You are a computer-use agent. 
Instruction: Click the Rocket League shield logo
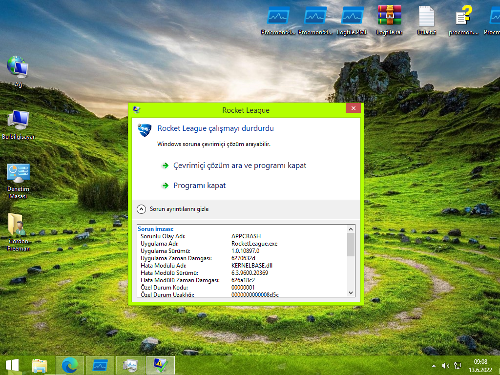click(x=145, y=130)
